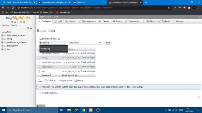Open the Penyortiran collation dropdown
This screenshot has height=113, width=202.
coord(85,43)
